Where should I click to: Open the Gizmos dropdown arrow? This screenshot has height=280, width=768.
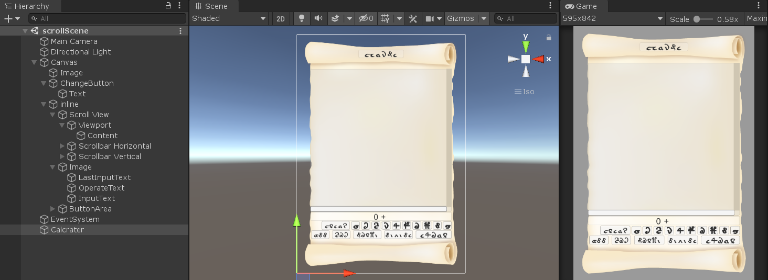pos(484,18)
